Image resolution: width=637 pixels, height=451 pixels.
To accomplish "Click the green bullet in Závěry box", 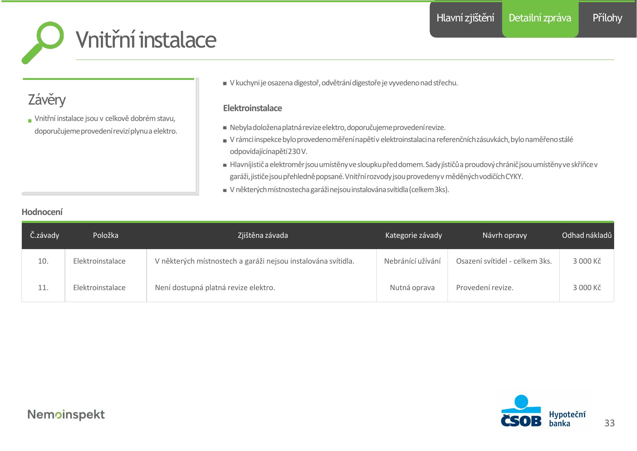I will [x=30, y=121].
